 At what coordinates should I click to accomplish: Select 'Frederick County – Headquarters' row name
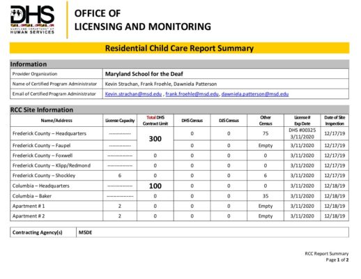coord(49,133)
